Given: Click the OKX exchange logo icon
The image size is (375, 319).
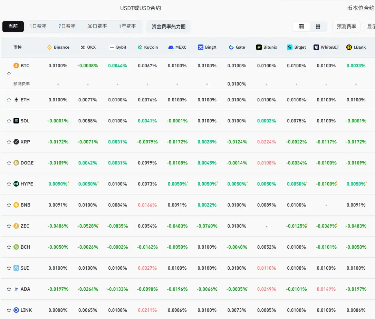Looking at the screenshot, I should click(x=83, y=47).
